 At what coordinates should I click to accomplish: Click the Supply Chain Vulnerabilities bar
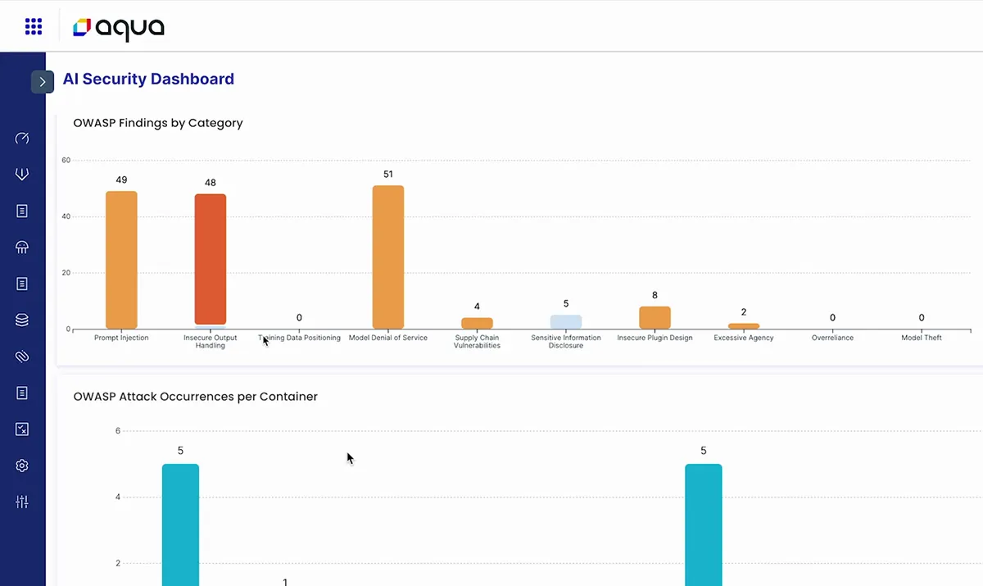point(477,323)
